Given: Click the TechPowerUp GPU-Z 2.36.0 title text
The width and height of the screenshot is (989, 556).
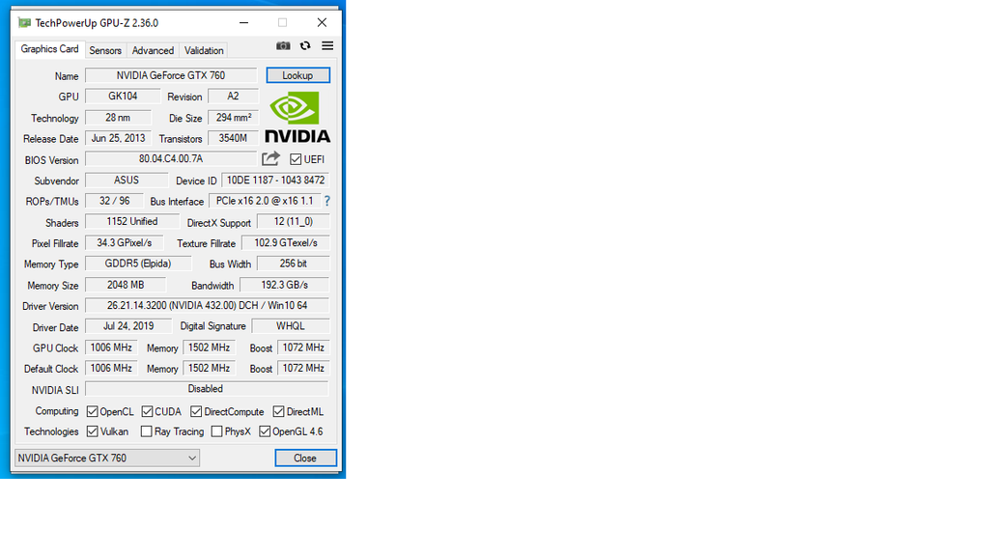Looking at the screenshot, I should [x=97, y=23].
